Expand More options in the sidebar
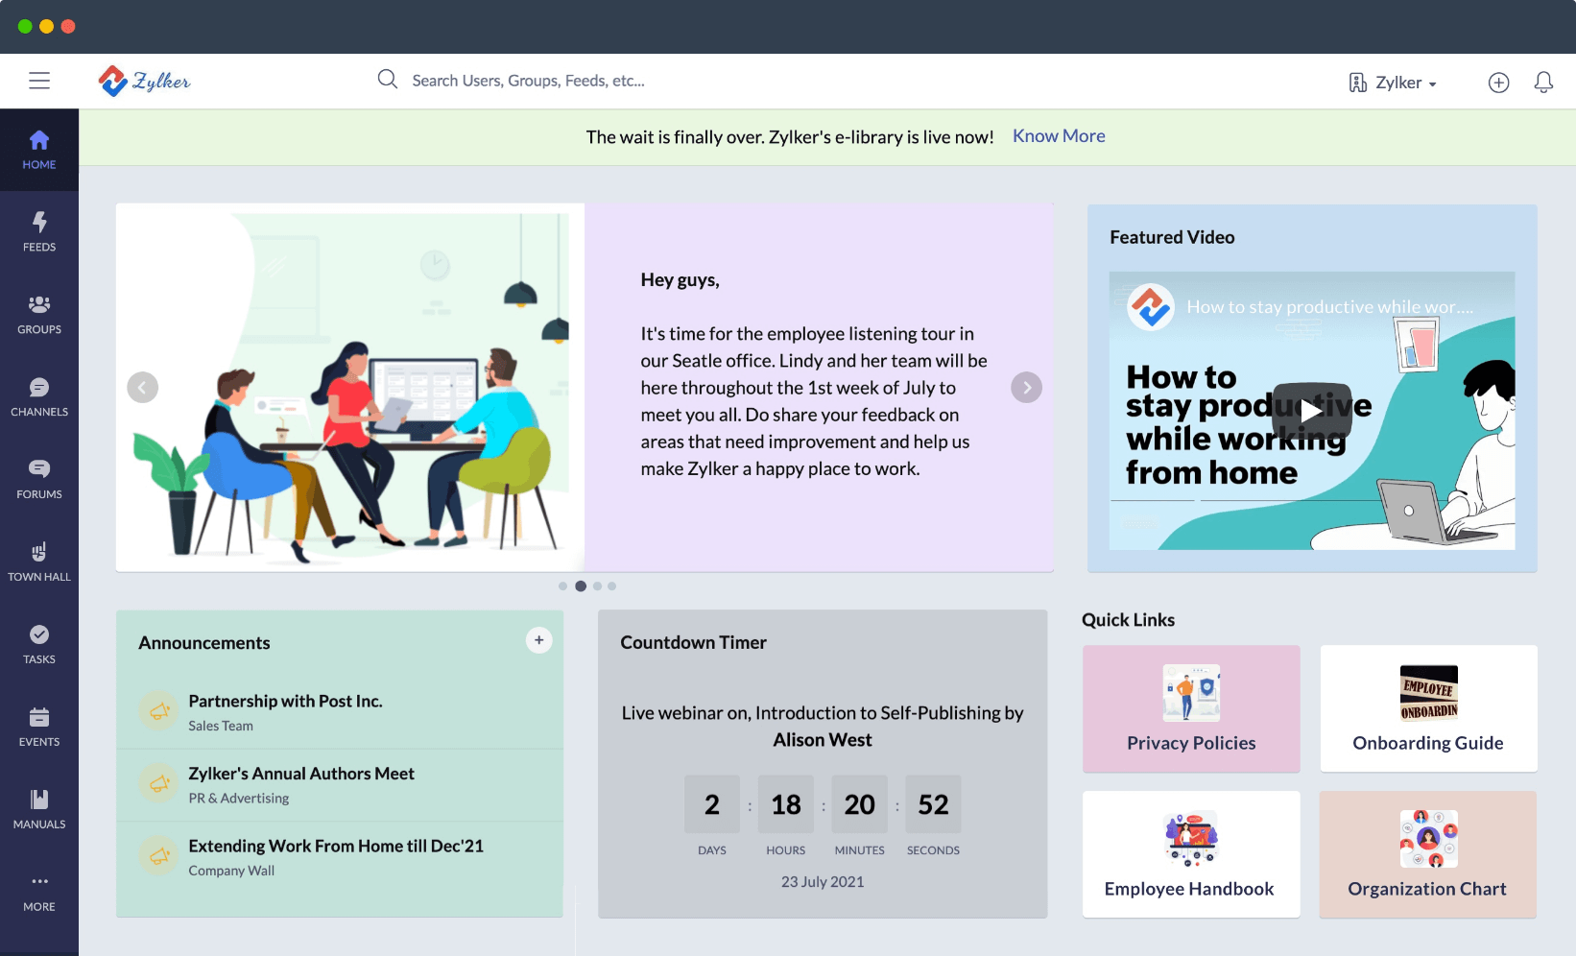This screenshot has height=956, width=1576. pos(39,893)
